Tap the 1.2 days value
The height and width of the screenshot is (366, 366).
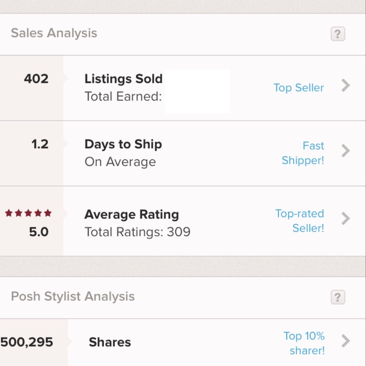click(x=40, y=144)
